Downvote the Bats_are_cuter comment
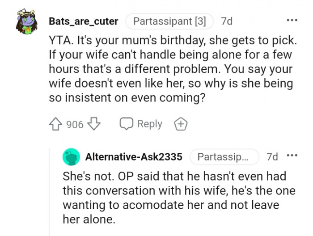Image resolution: width=313 pixels, height=236 pixels. (94, 124)
